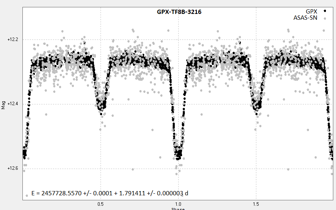
Task: Click the Mag axis title
Action: point(3,105)
